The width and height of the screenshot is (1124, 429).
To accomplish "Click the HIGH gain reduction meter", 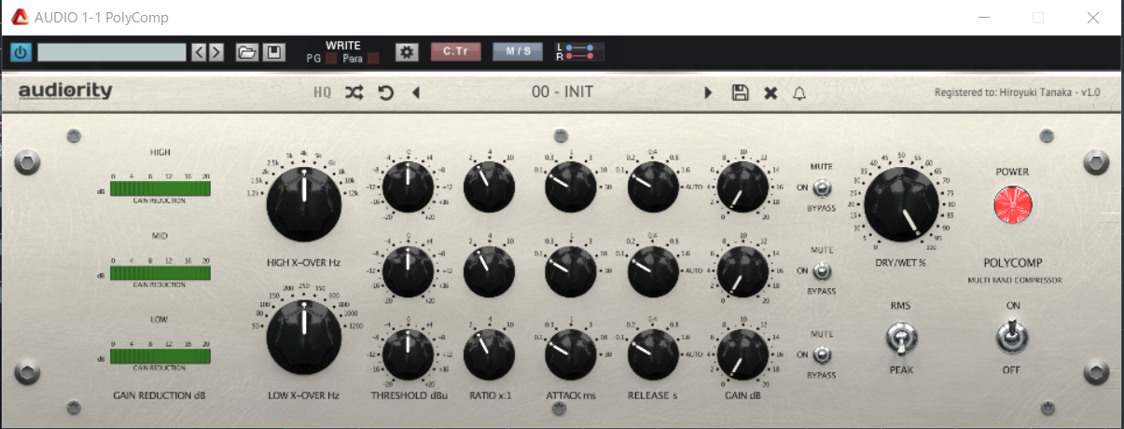I will click(160, 189).
